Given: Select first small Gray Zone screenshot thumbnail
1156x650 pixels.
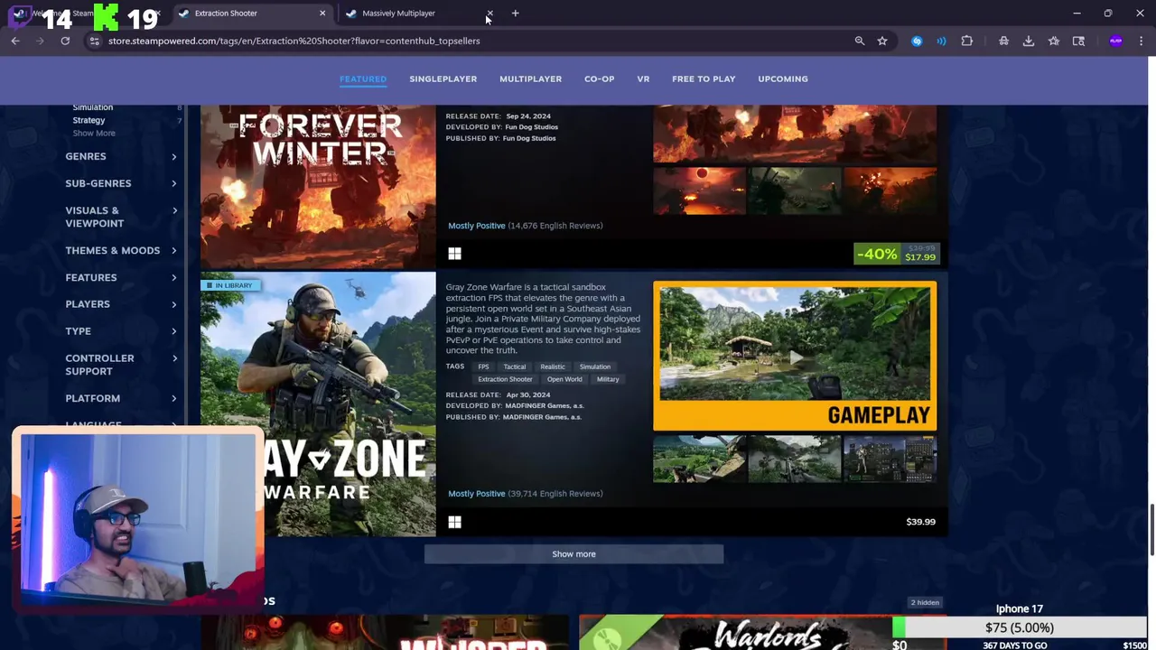Looking at the screenshot, I should [700, 459].
